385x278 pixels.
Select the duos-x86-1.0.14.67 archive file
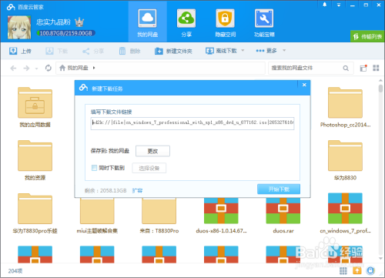pos(221,216)
